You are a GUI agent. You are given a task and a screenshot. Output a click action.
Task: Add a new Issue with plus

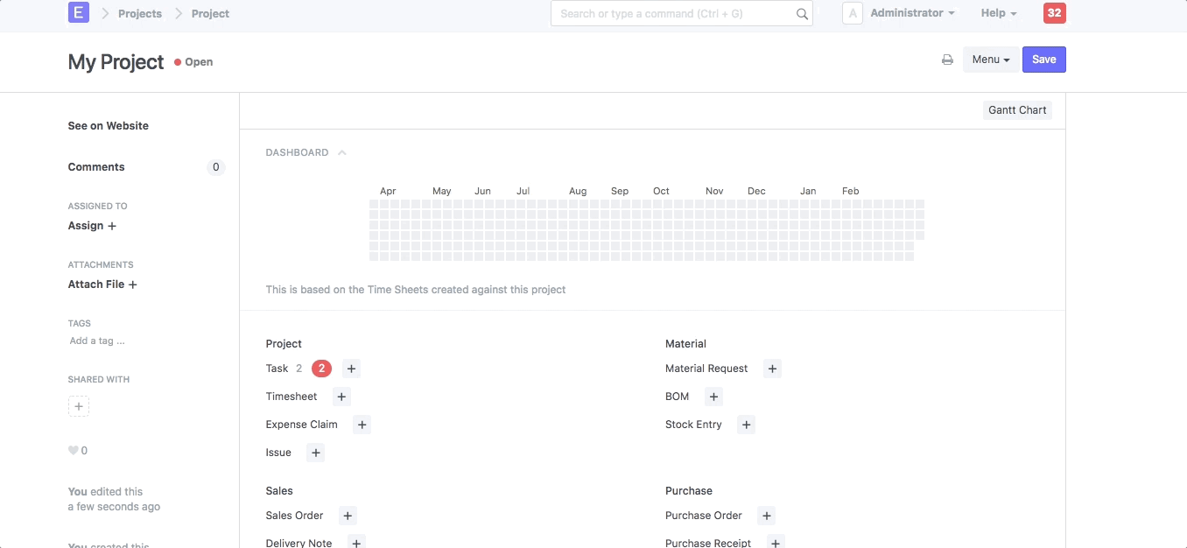tap(316, 453)
